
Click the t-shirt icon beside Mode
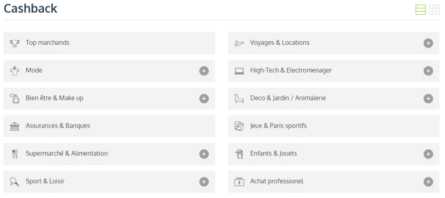click(x=14, y=71)
